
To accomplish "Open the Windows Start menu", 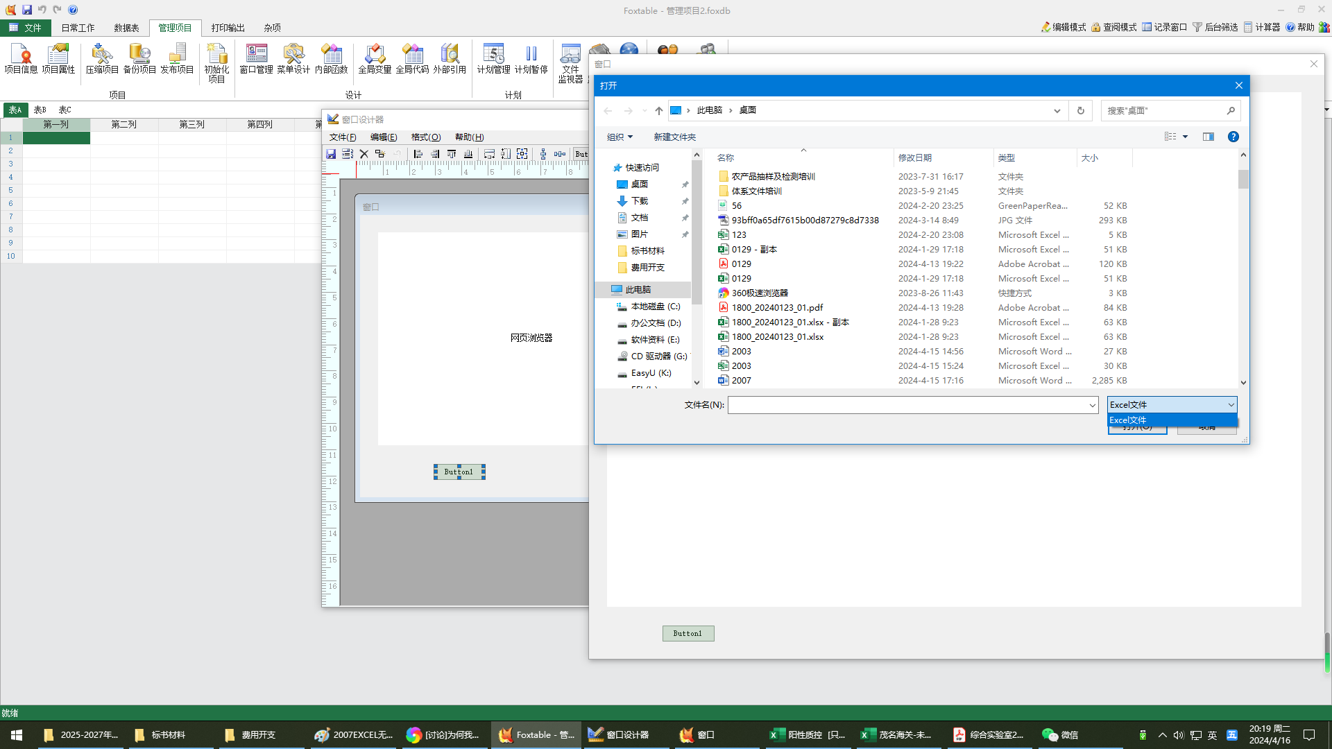I will (x=17, y=734).
